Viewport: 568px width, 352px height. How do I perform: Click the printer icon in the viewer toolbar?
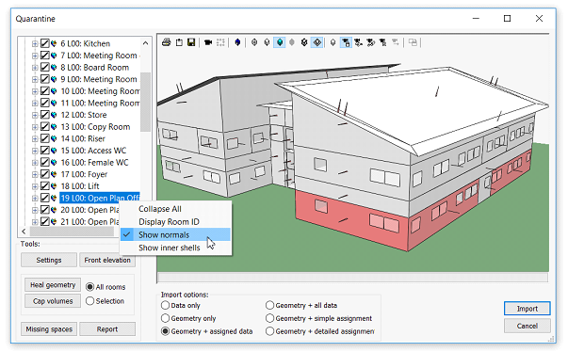[167, 42]
